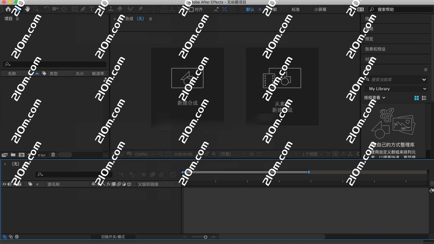
Task: Expand layer switches pane at timeline bottom-left
Action: point(5,237)
